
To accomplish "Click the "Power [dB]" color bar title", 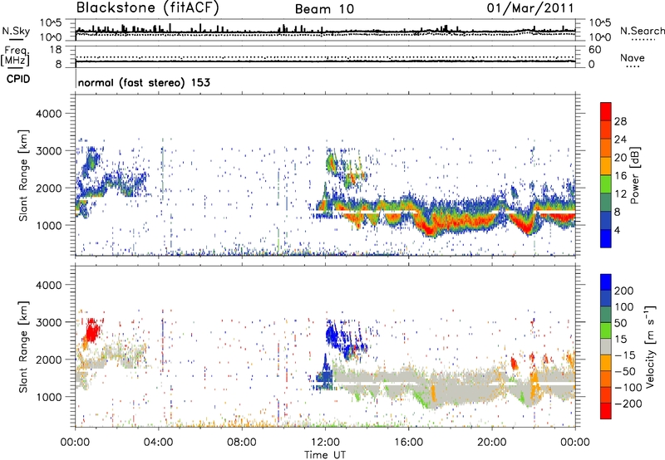I will (x=635, y=175).
